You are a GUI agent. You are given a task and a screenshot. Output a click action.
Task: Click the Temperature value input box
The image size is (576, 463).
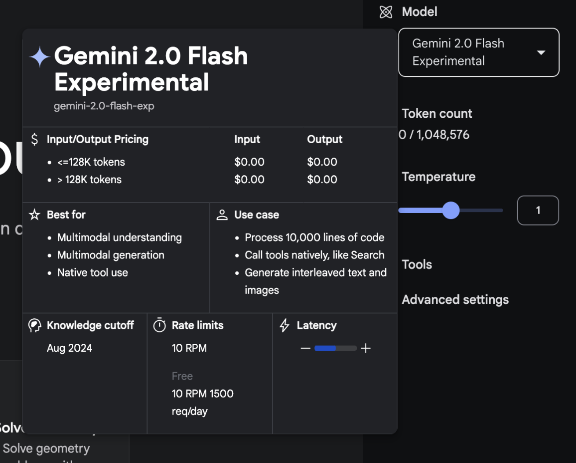tap(538, 211)
